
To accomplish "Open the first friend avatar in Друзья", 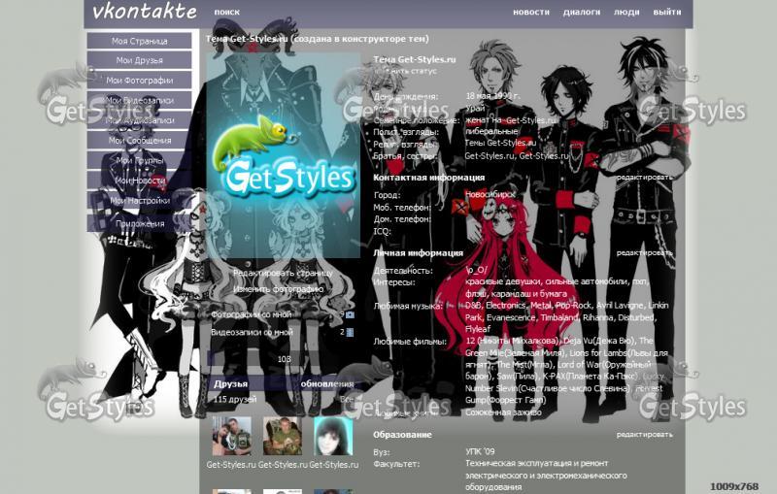I will [x=231, y=437].
